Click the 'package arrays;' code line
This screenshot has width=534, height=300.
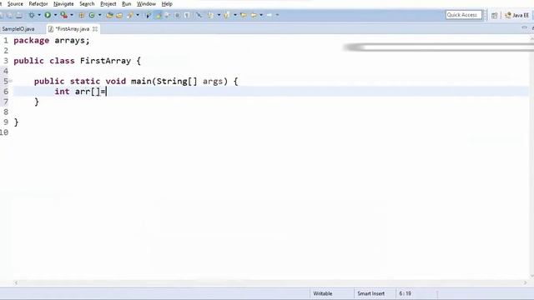point(52,41)
